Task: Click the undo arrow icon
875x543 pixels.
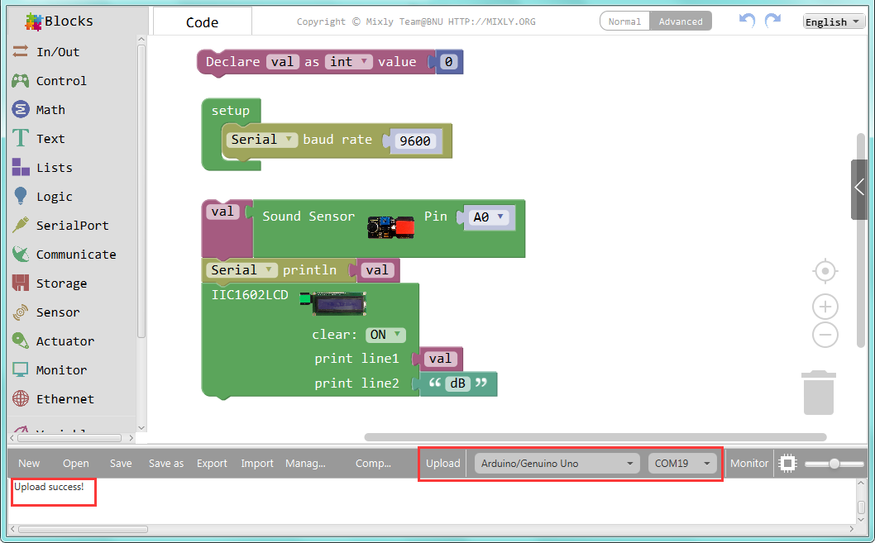Action: click(x=747, y=21)
